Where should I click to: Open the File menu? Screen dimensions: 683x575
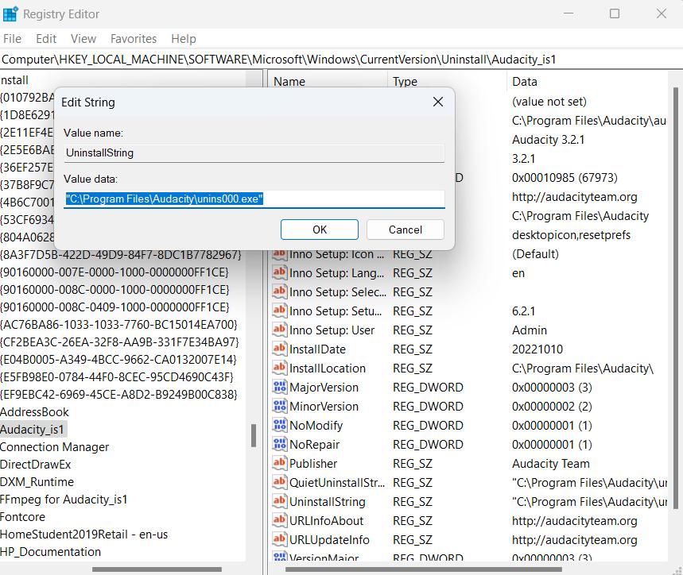coord(13,38)
